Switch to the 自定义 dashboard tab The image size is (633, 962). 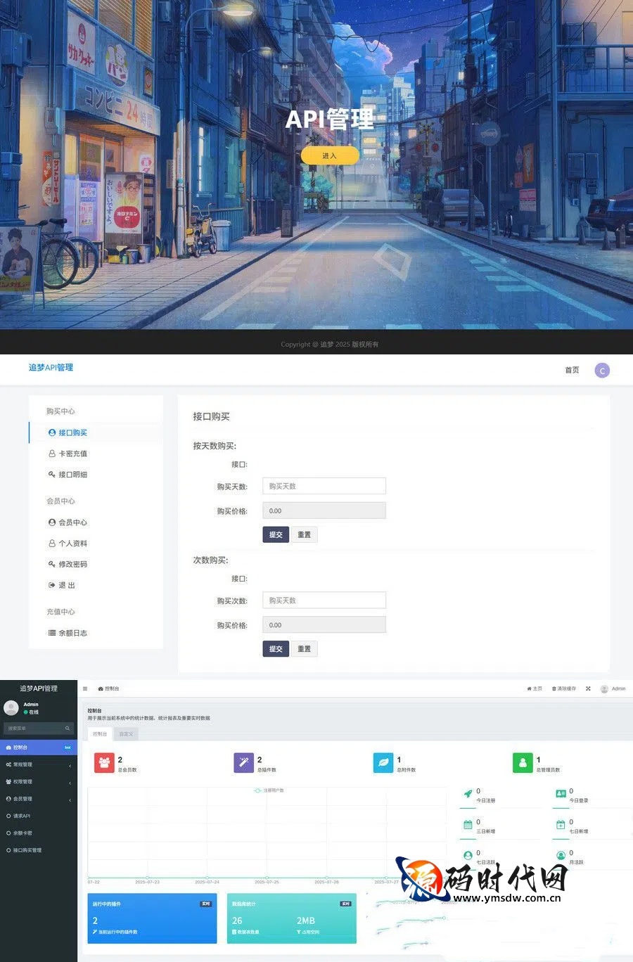[126, 733]
